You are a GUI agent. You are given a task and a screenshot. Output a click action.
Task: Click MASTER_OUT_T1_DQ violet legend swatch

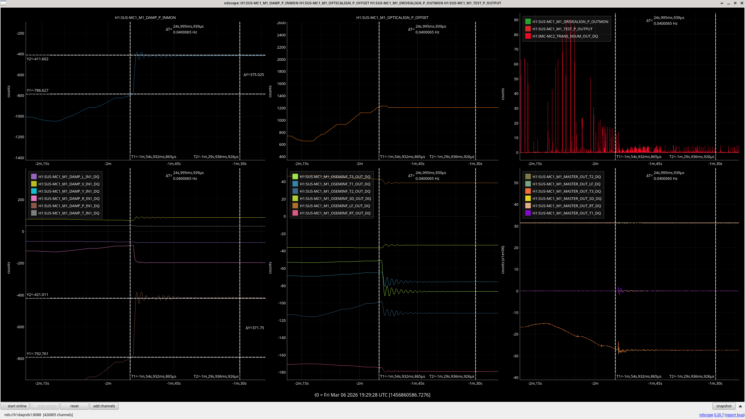pos(528,213)
